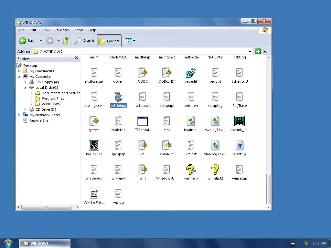Collapse the Local Disk (C:) node

coord(25,88)
